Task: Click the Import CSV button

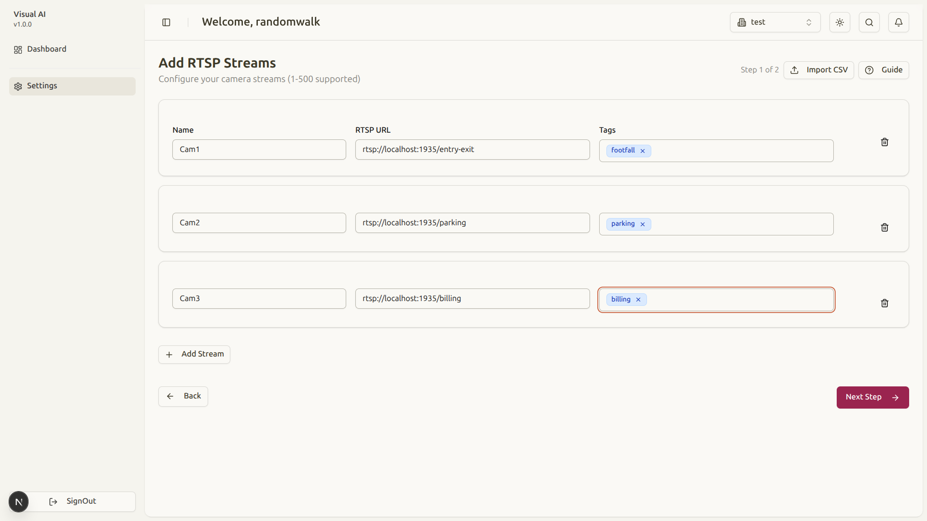Action: (819, 70)
